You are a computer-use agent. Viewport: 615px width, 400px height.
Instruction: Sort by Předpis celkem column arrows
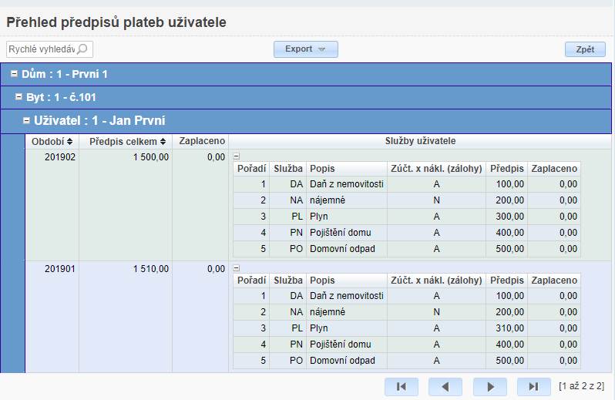tap(163, 142)
